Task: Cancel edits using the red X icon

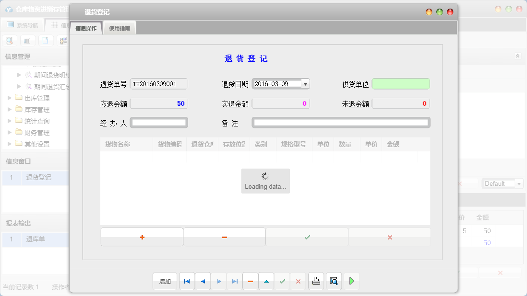Action: pyautogui.click(x=298, y=281)
